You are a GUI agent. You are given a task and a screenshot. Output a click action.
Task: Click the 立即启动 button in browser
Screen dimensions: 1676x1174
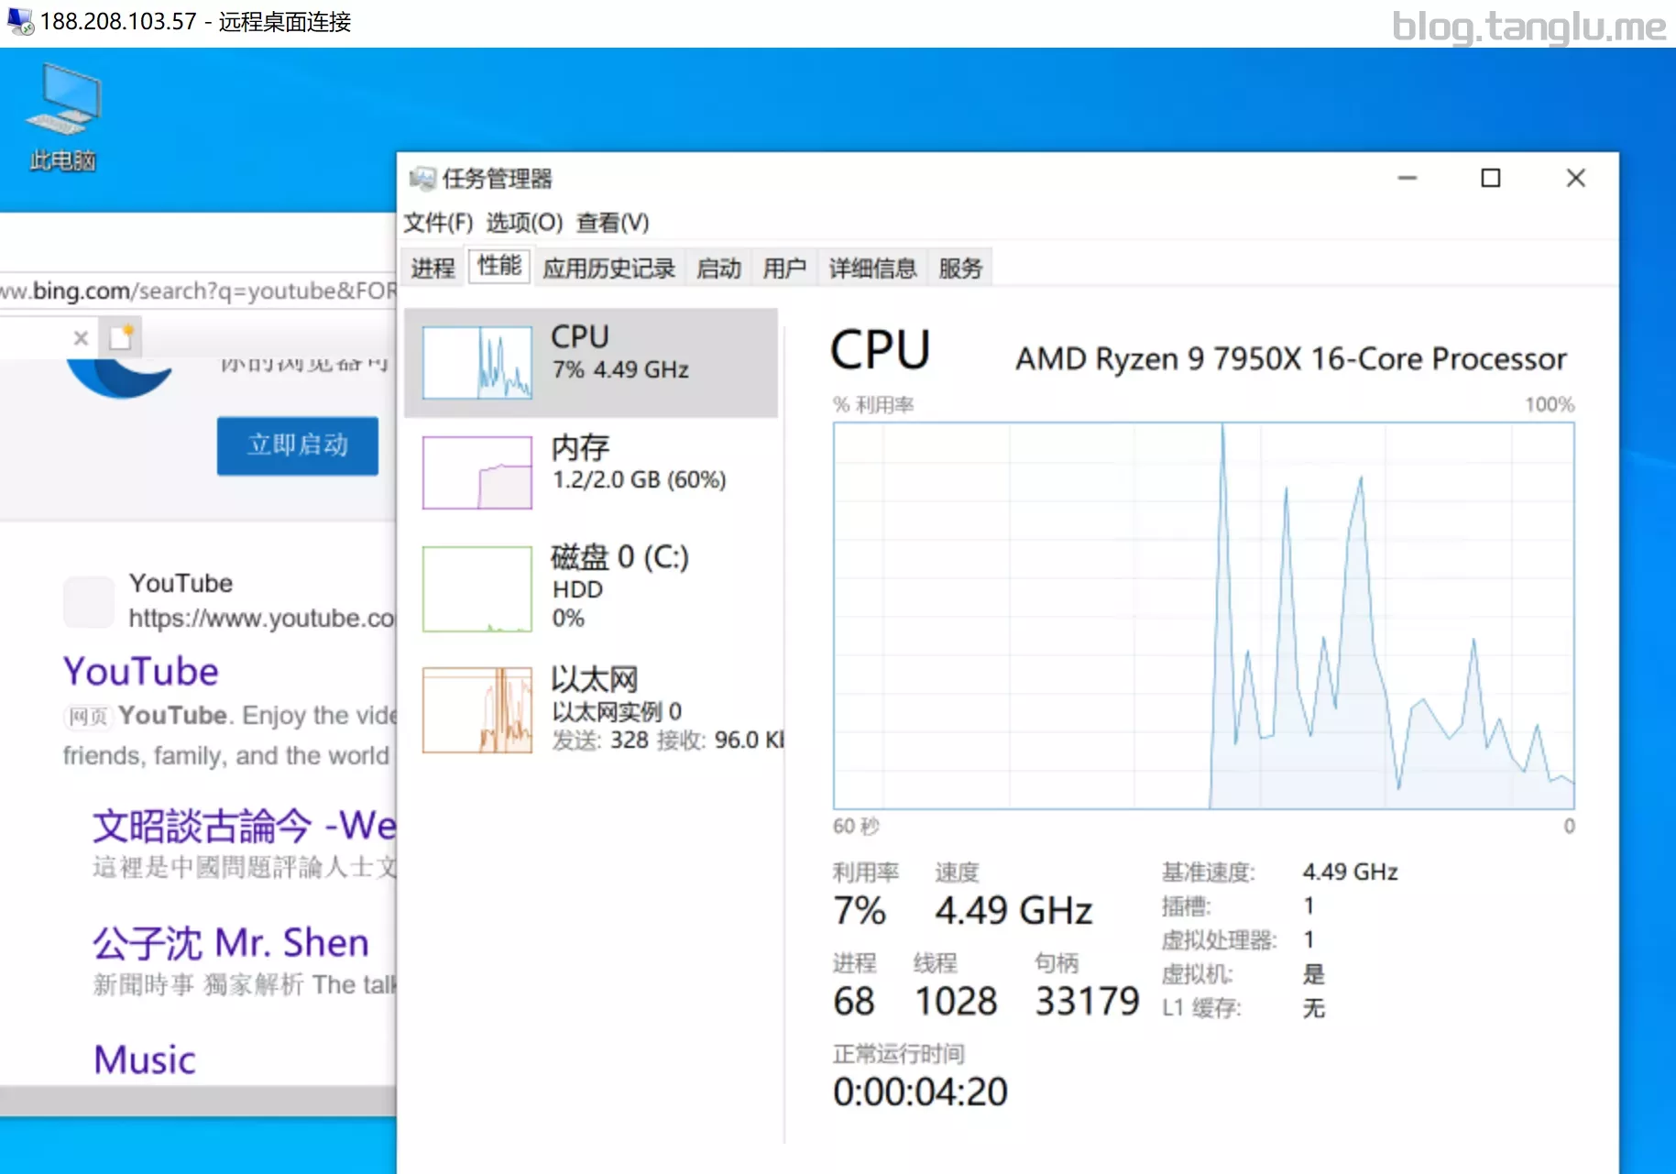(298, 445)
